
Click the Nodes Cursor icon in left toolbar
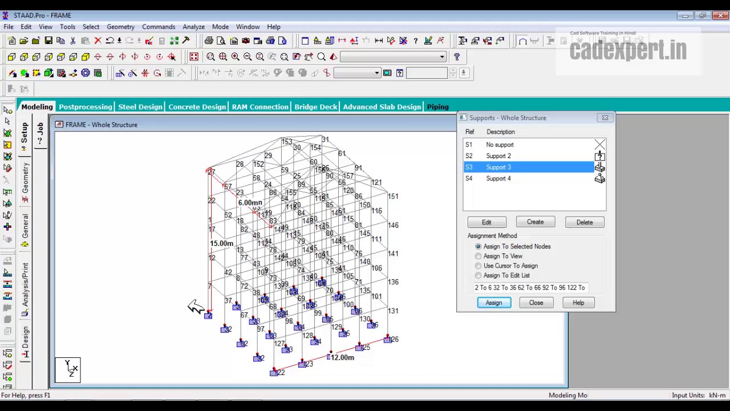pos(7,110)
